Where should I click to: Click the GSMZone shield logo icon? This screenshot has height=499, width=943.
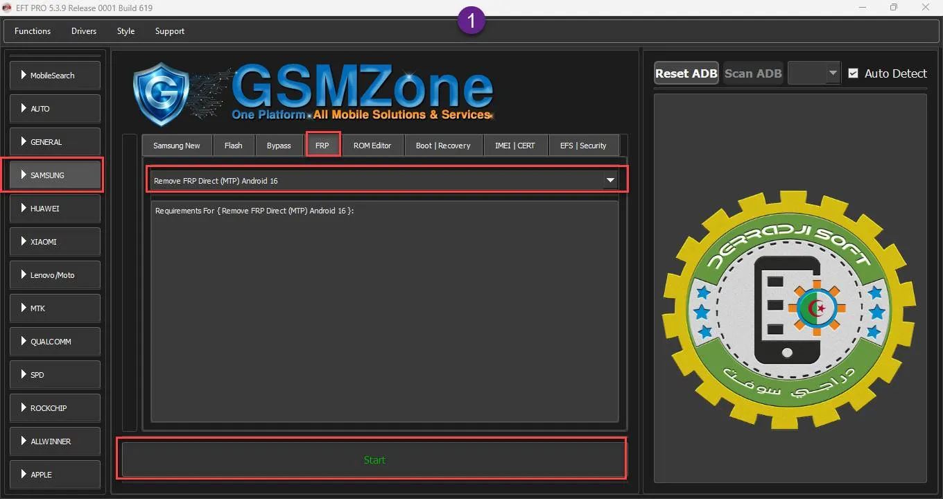[x=160, y=94]
